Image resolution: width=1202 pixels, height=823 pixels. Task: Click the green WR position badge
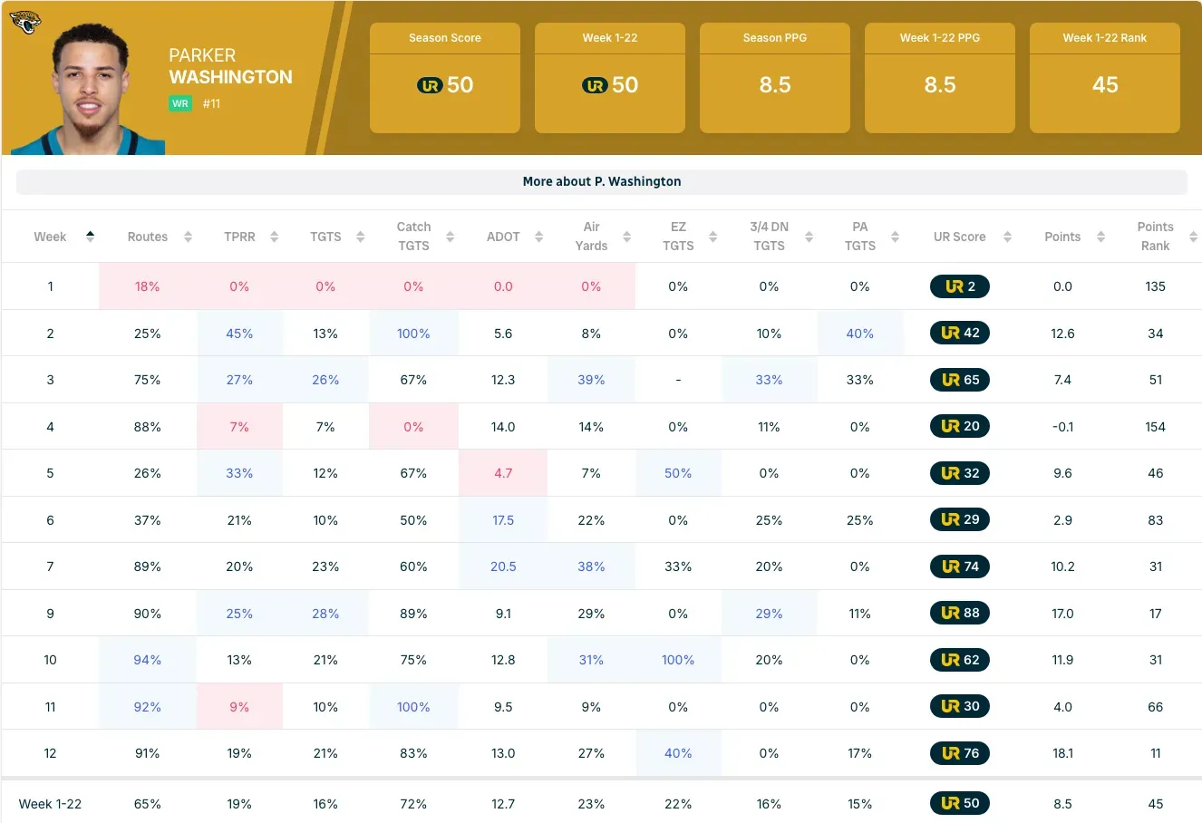[x=180, y=103]
